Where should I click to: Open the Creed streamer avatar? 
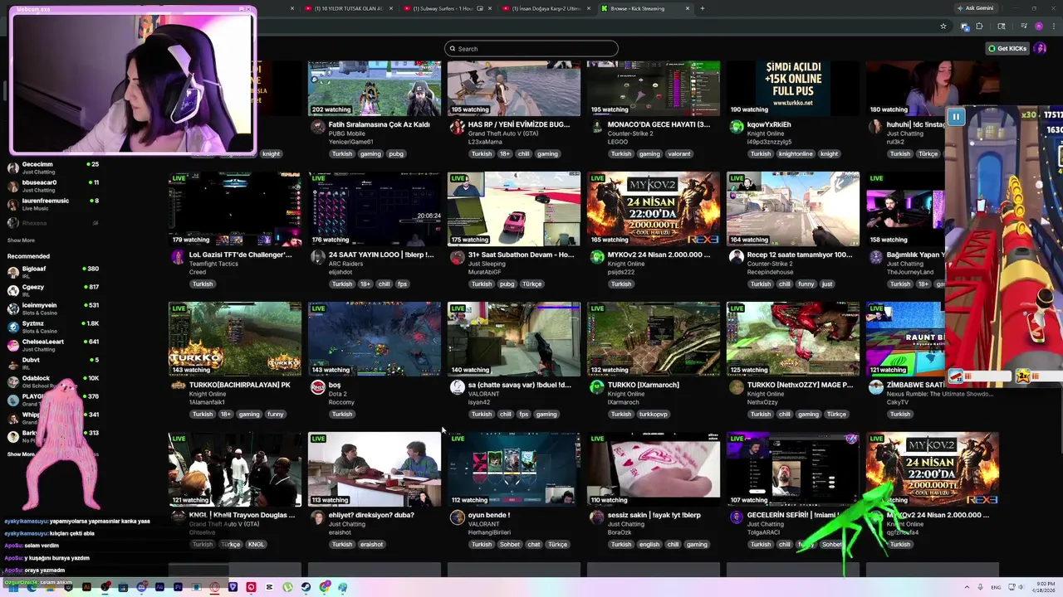pos(179,257)
